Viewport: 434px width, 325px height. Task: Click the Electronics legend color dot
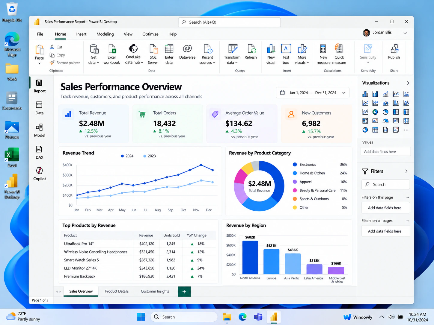[295, 164]
